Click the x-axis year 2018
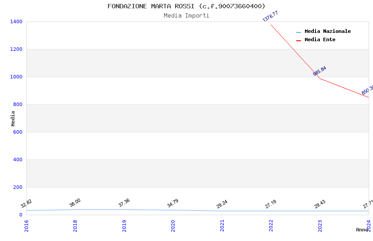This screenshot has height=241, width=373. tap(75, 226)
